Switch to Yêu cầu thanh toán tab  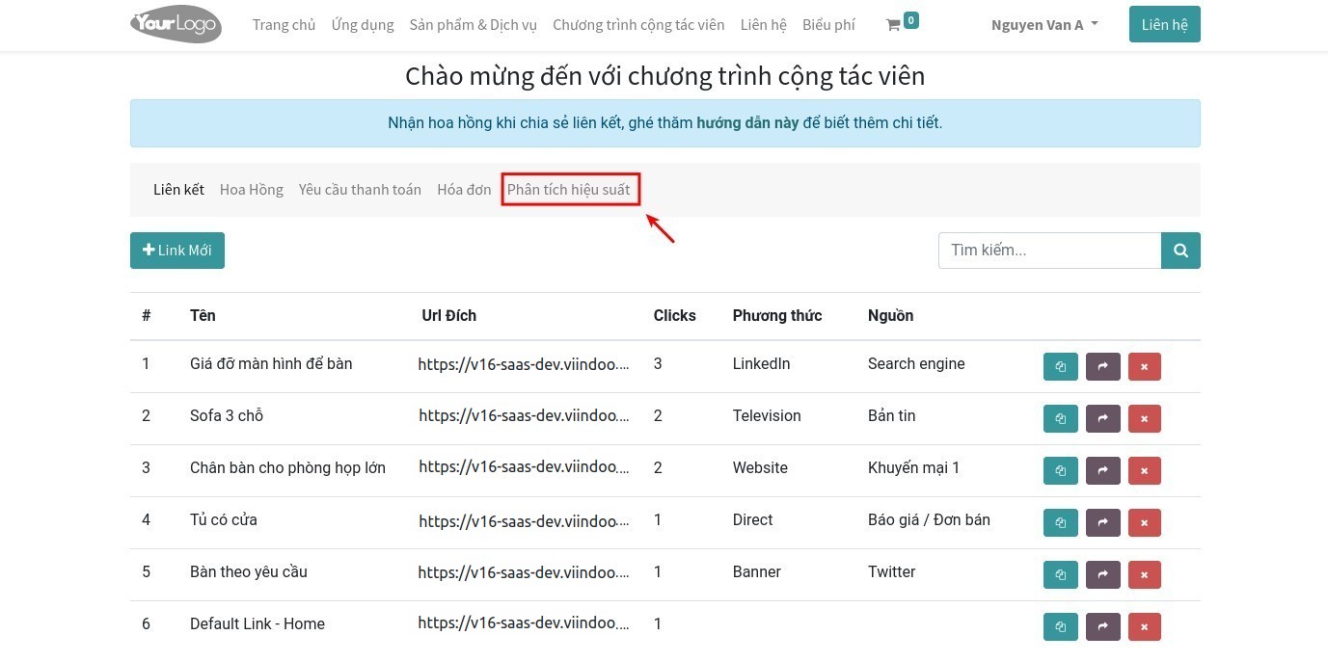coord(360,190)
